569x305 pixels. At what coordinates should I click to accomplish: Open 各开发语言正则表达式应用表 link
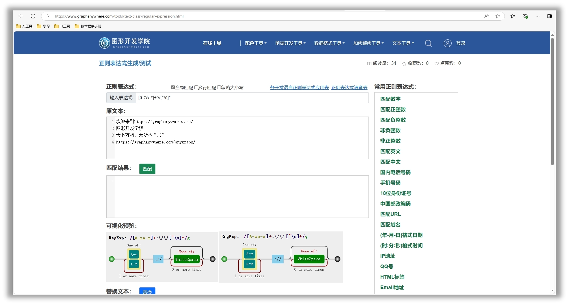(299, 88)
